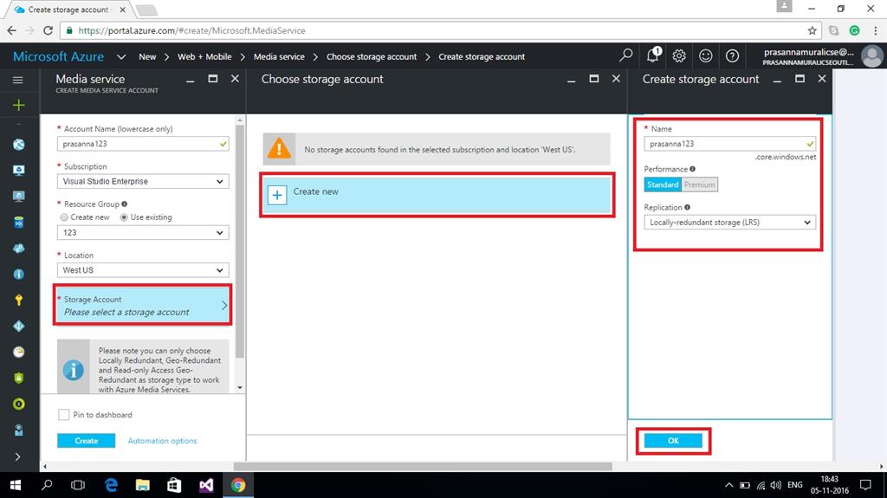Screen dimensions: 887x498
Task: Click the feedback smiley icon
Action: (705, 55)
